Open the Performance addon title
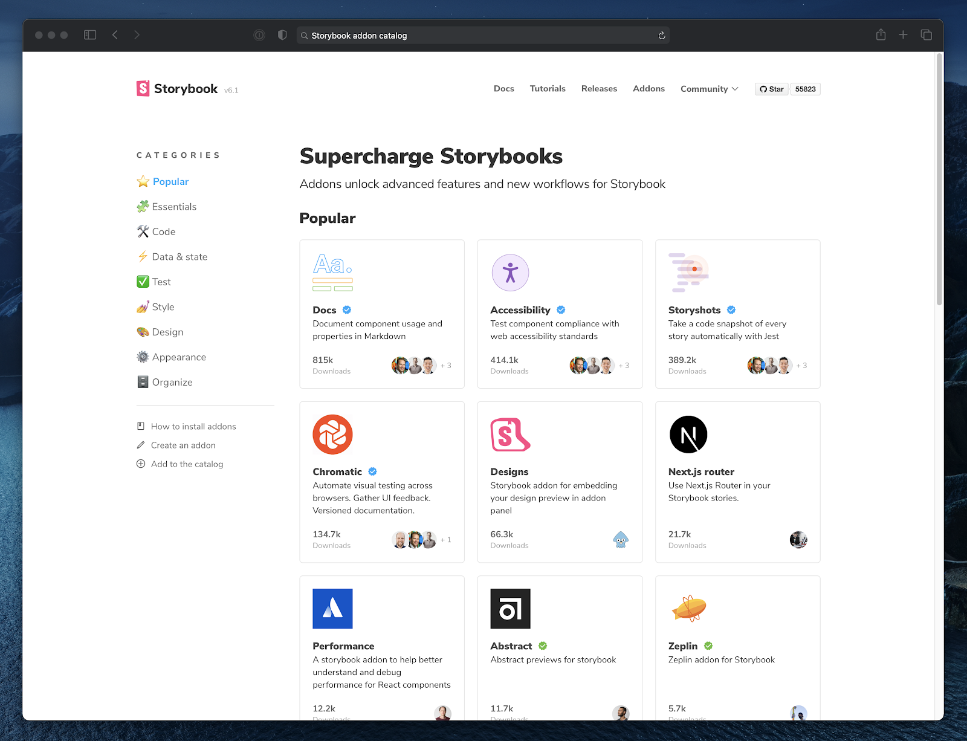The width and height of the screenshot is (967, 741). click(343, 646)
